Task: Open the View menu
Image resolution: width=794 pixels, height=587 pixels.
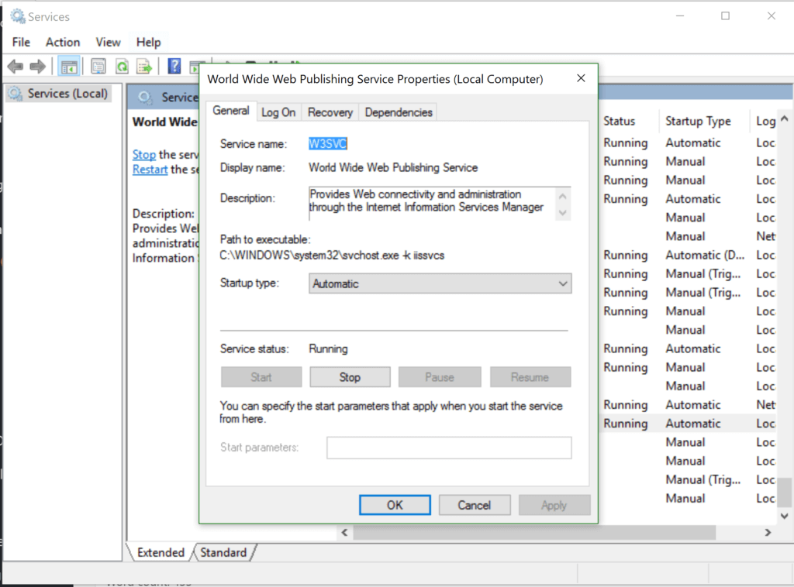Action: click(x=108, y=43)
